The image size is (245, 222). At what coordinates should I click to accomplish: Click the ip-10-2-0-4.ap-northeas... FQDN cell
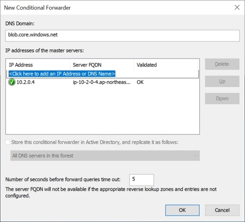[102, 82]
